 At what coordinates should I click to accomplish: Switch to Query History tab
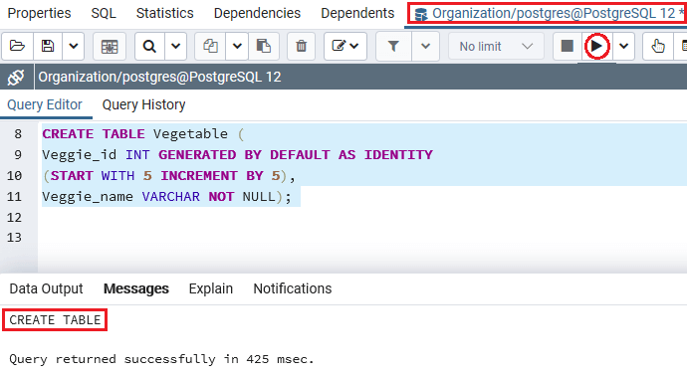pyautogui.click(x=143, y=104)
